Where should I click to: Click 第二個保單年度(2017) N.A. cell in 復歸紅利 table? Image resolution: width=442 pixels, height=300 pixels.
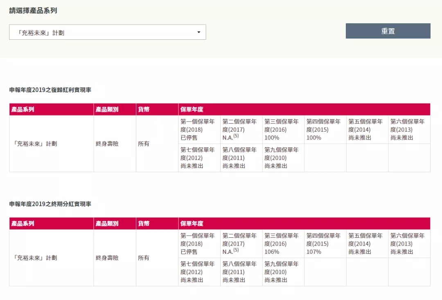click(241, 130)
